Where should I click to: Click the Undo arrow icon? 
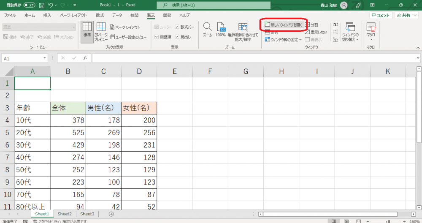pos(51,5)
